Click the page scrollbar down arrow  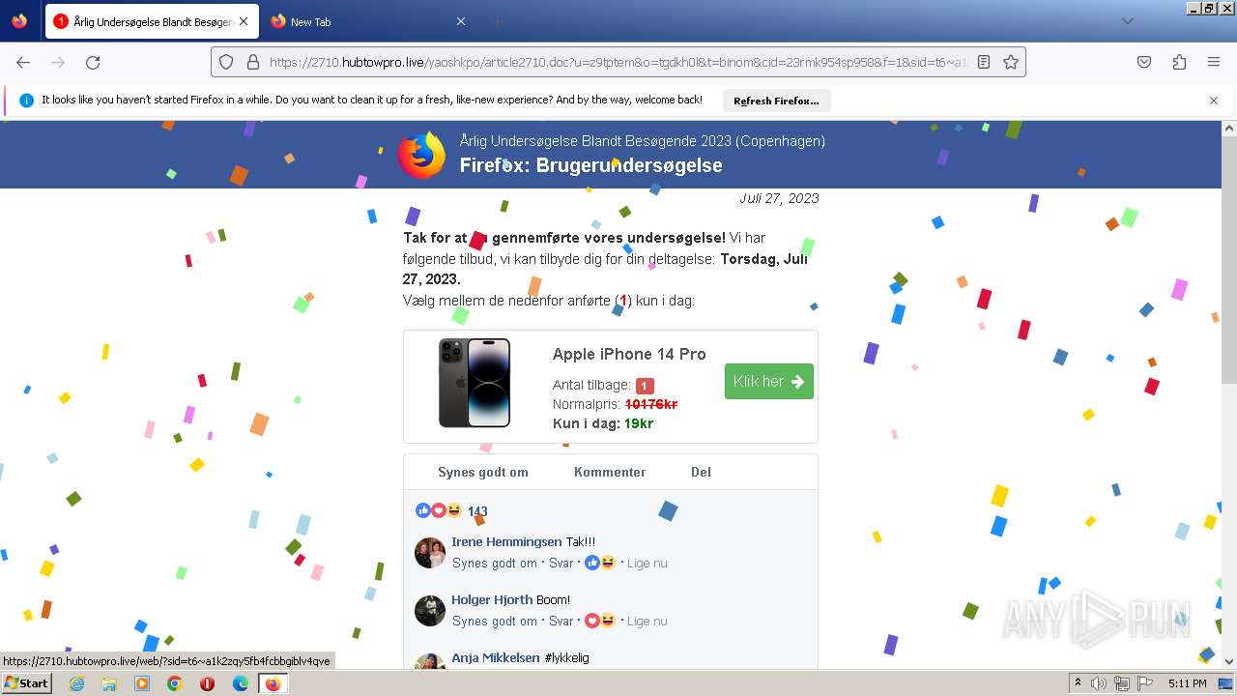pyautogui.click(x=1228, y=661)
